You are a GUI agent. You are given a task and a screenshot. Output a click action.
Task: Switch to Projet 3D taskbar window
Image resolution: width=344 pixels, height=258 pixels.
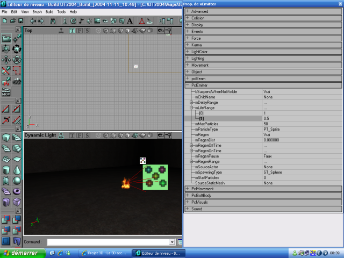(105, 253)
